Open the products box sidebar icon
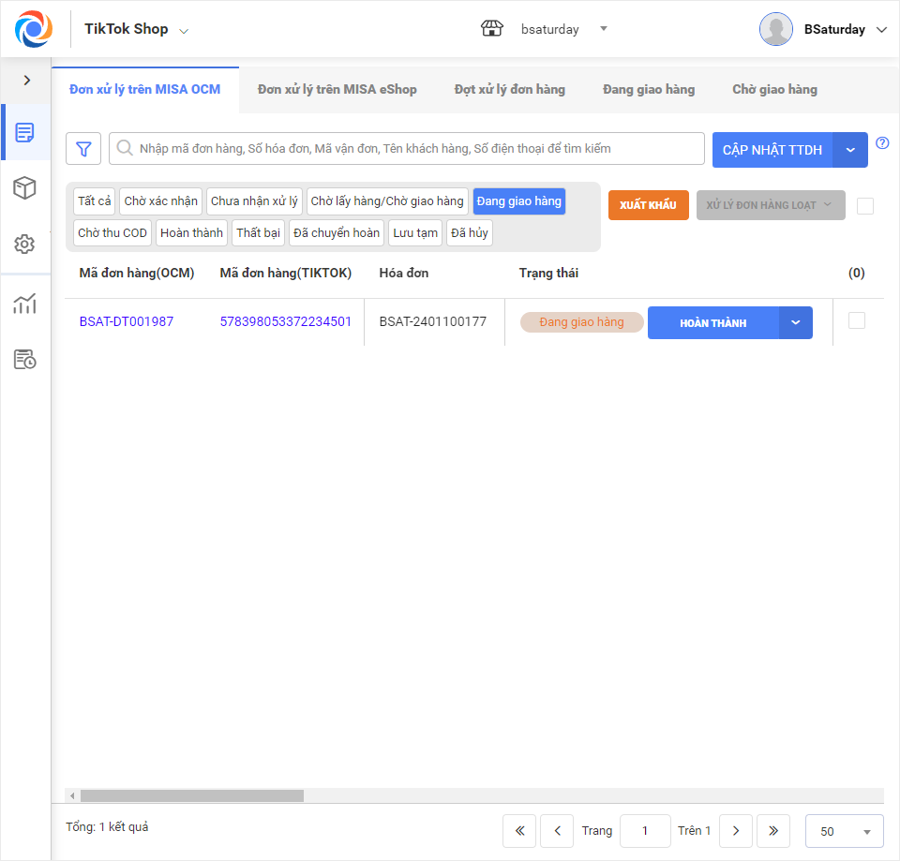The width and height of the screenshot is (900, 861). pos(24,187)
